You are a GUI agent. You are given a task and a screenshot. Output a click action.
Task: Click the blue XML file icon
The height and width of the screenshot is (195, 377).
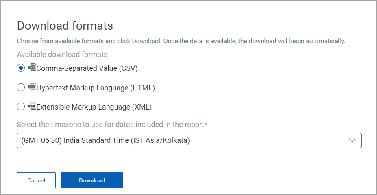(32, 105)
